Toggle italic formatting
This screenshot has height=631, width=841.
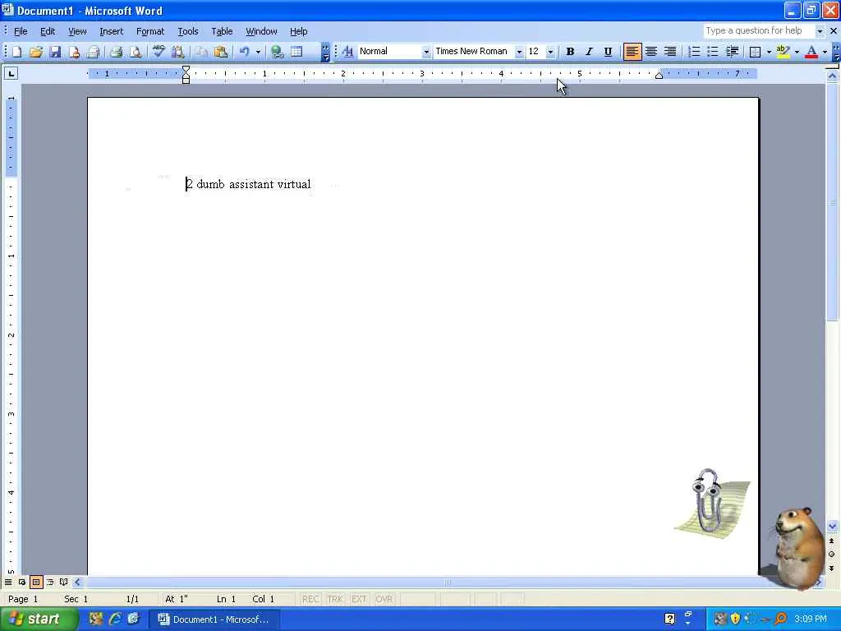click(589, 52)
